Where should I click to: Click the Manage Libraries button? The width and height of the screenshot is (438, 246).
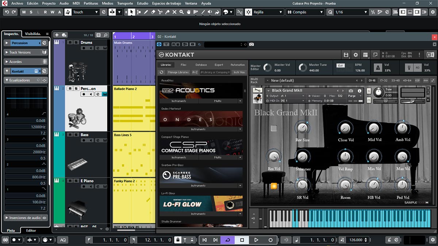(x=178, y=72)
